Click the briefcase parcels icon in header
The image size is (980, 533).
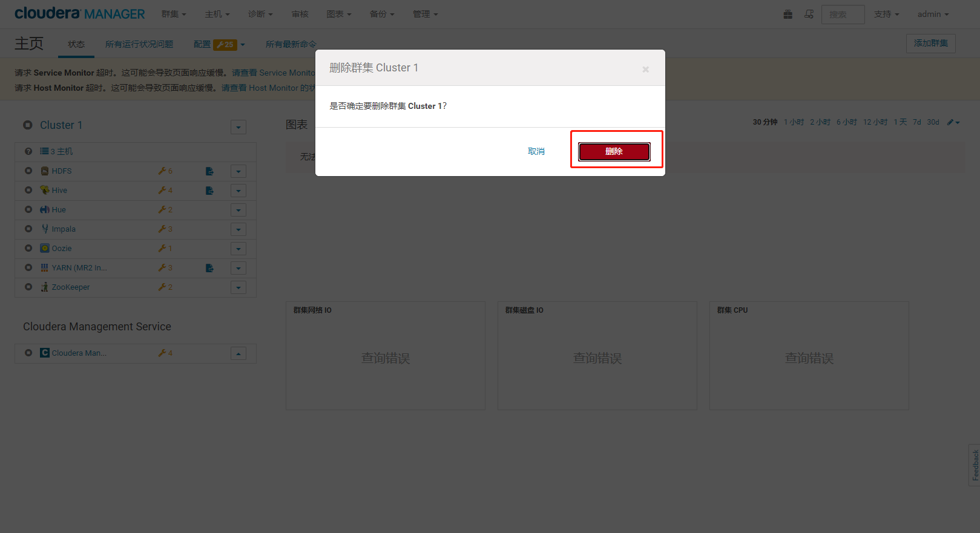(x=788, y=14)
